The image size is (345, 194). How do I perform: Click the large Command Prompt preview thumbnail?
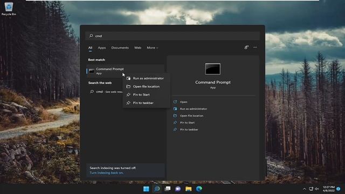coord(213,69)
